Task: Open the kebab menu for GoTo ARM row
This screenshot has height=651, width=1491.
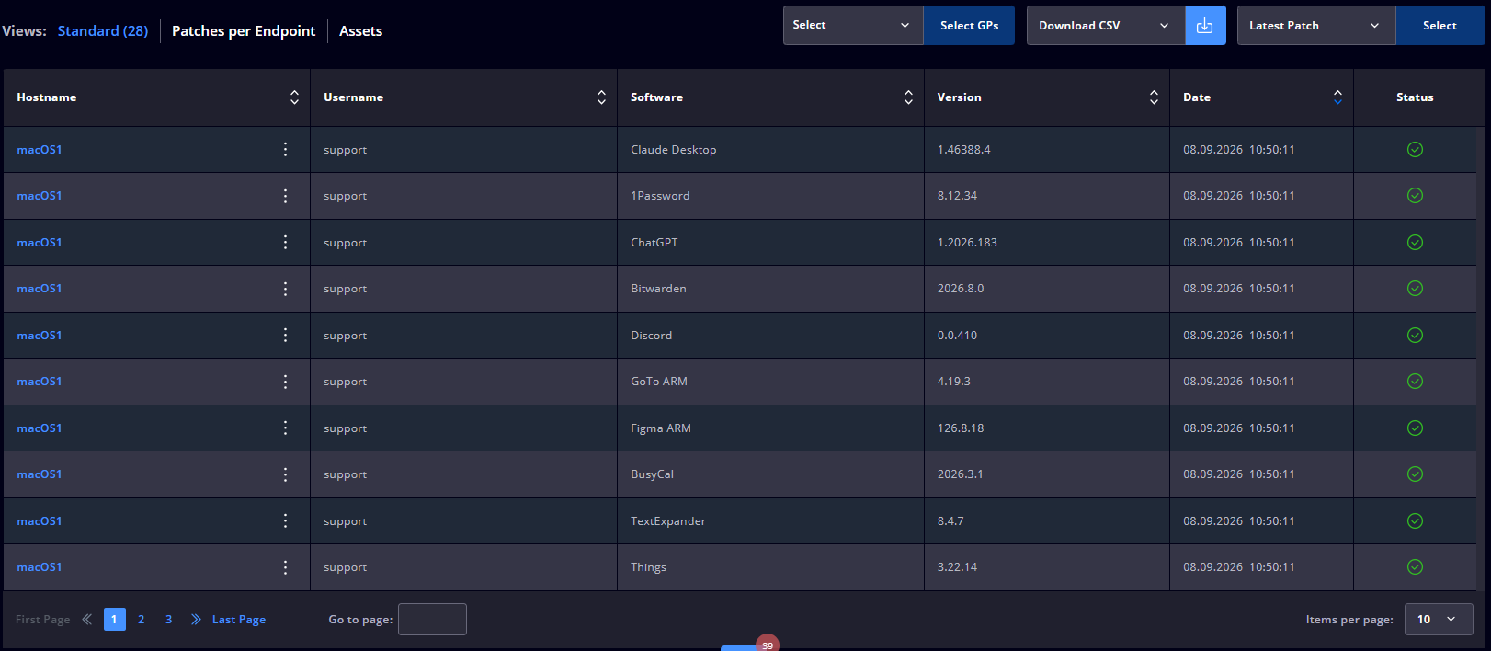Action: pyautogui.click(x=285, y=382)
